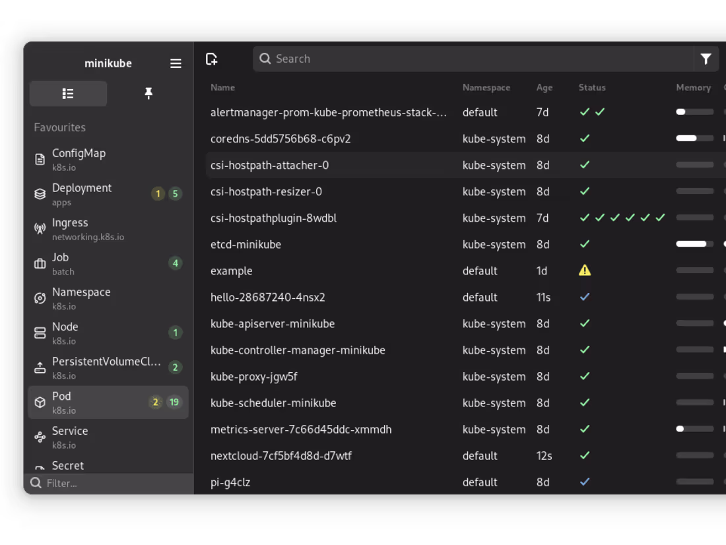726x545 pixels.
Task: Click the Node badge showing count 1
Action: (175, 333)
